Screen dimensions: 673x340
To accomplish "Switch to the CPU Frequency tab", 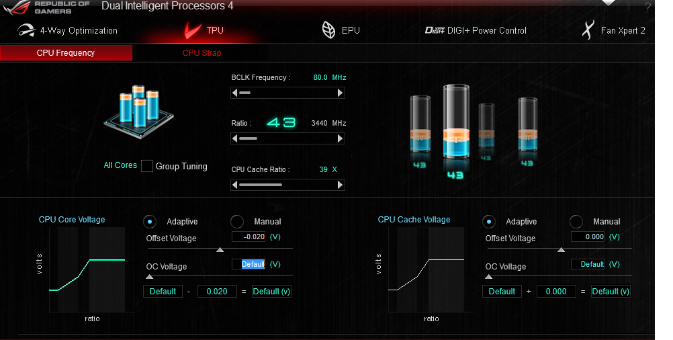I will coord(66,53).
